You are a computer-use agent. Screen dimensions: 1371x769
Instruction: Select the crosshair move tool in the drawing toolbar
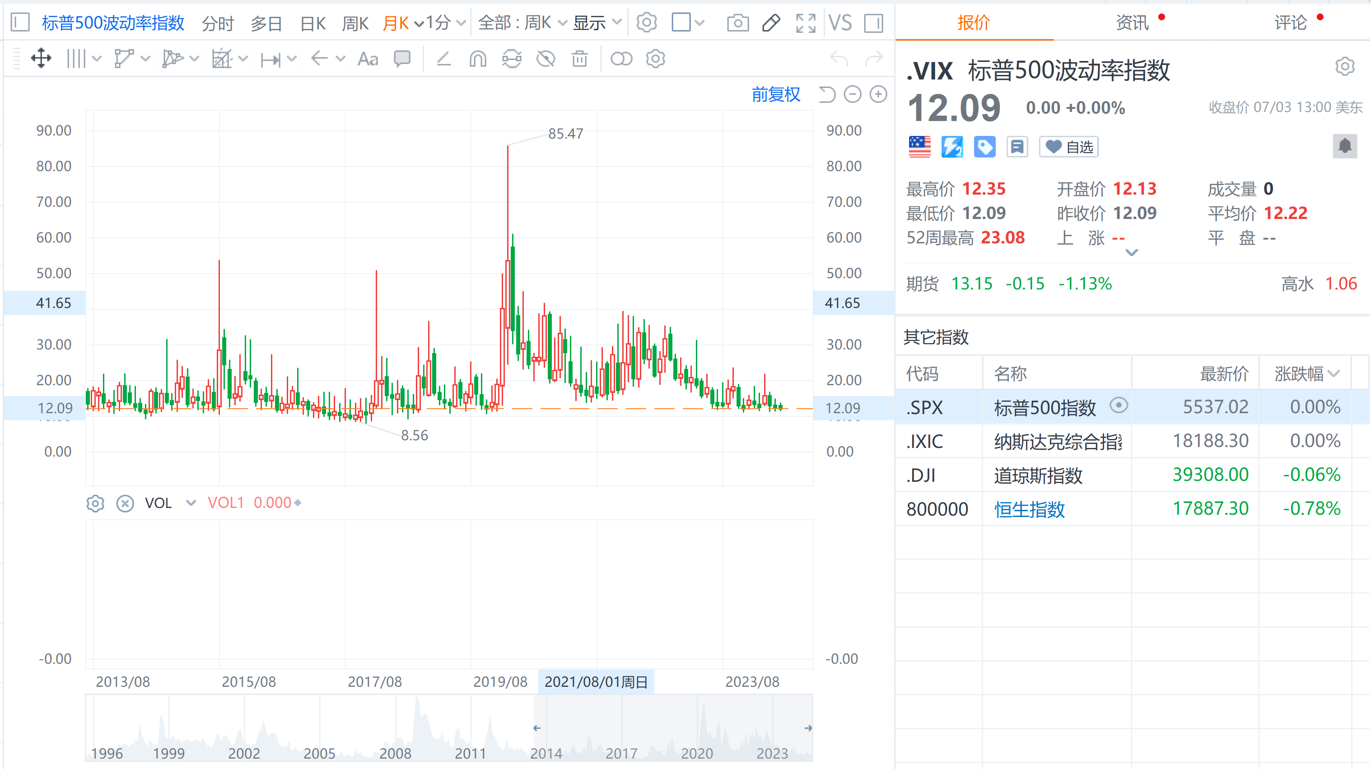coord(42,59)
